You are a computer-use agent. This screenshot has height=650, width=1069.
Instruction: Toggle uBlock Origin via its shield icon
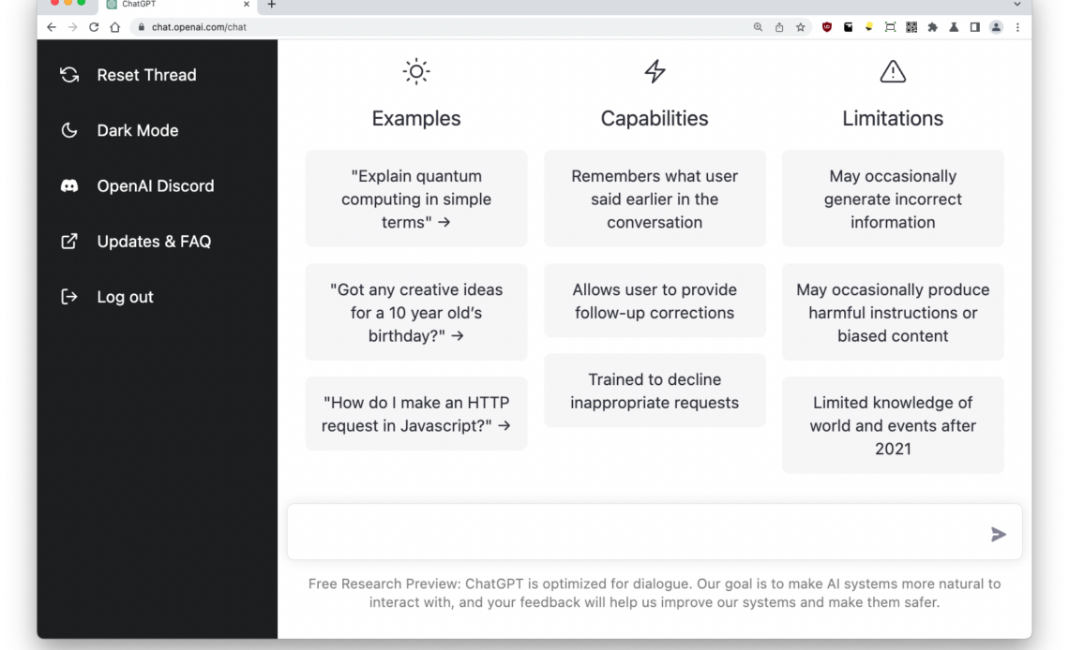tap(825, 27)
